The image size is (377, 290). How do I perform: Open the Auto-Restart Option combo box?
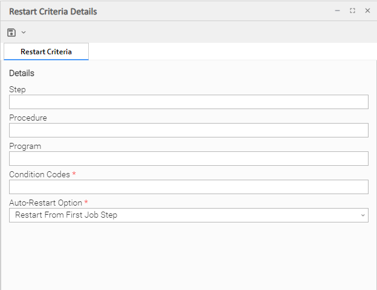coord(181,215)
